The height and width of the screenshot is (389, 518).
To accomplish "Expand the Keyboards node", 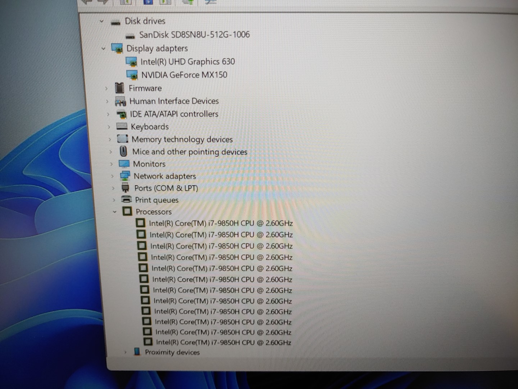I will [x=109, y=127].
